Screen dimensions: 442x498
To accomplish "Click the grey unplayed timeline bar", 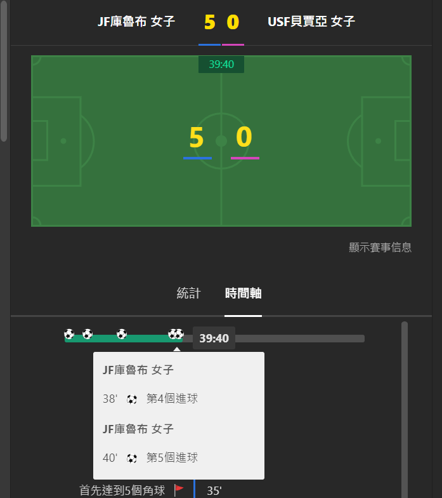I will pyautogui.click(x=299, y=338).
